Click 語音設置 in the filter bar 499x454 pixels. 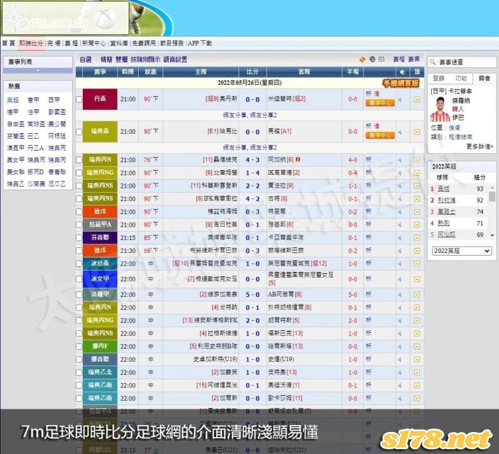click(x=175, y=60)
